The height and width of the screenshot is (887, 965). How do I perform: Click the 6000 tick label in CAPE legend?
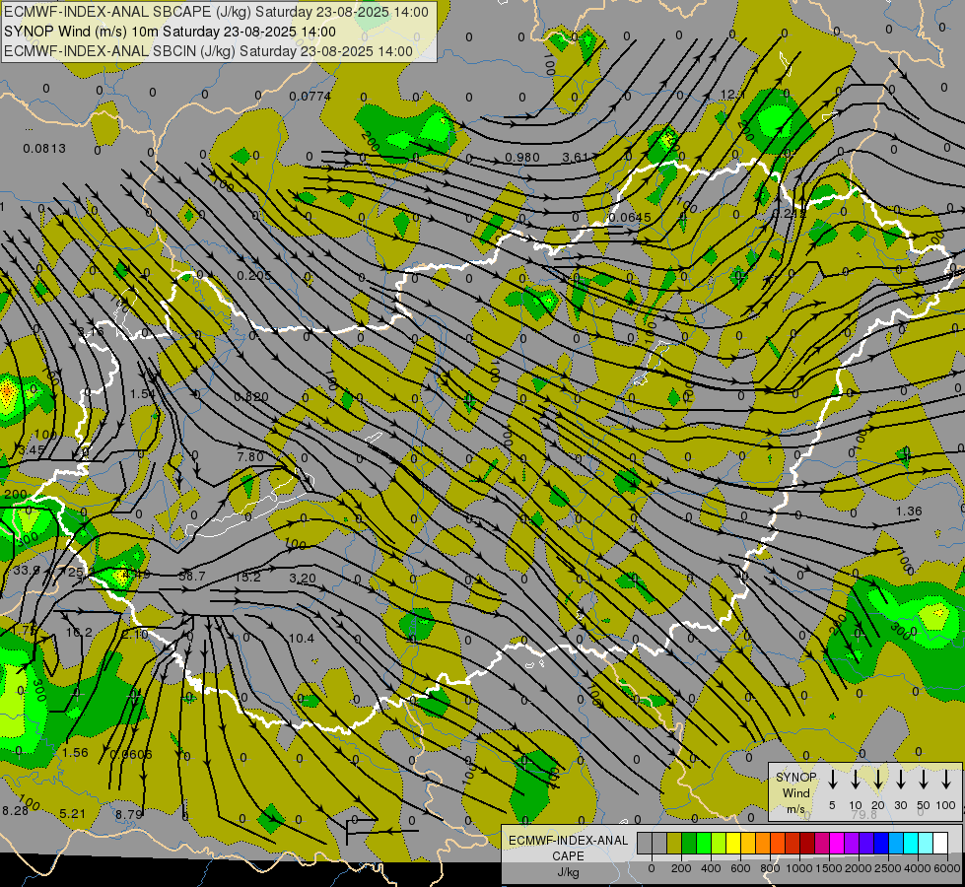pyautogui.click(x=947, y=868)
